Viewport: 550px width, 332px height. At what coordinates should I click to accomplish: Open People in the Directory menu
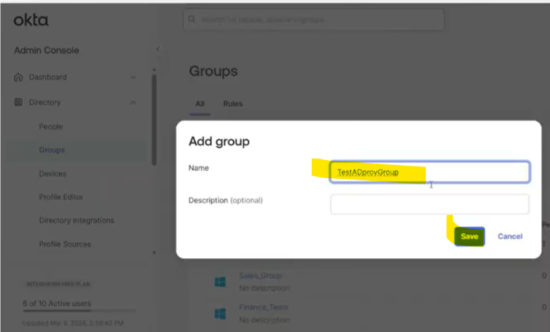[51, 127]
